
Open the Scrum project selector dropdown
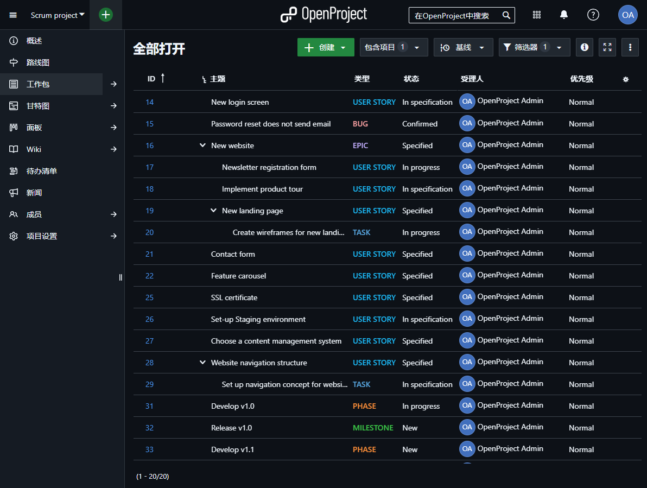coord(58,15)
